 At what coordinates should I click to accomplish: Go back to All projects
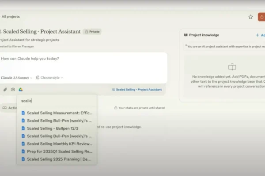click(x=11, y=17)
